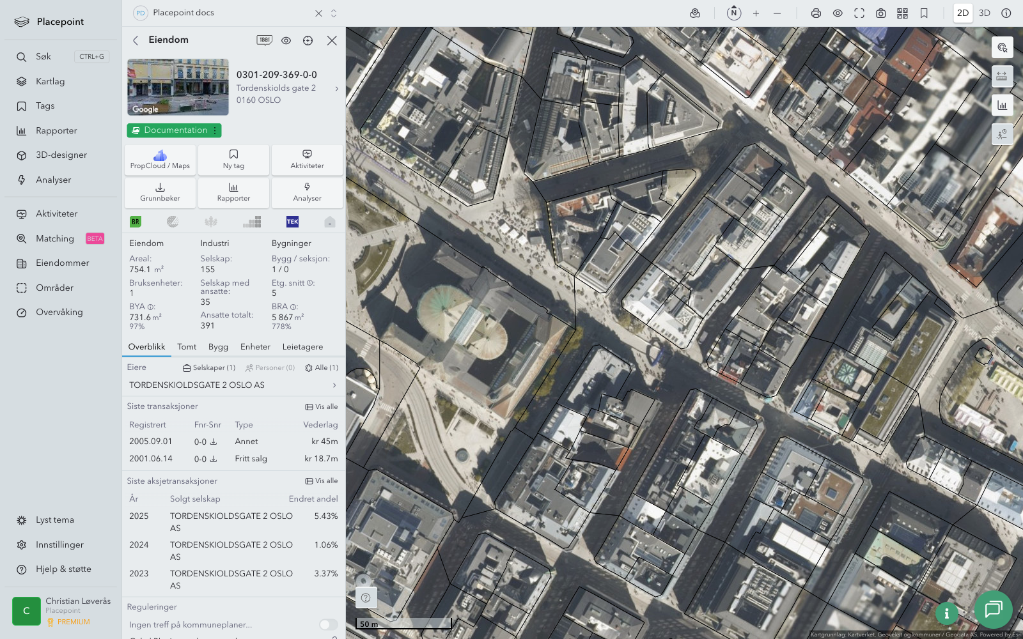This screenshot has height=639, width=1023.
Task: Click the bookmark icon in top toolbar
Action: 924,13
